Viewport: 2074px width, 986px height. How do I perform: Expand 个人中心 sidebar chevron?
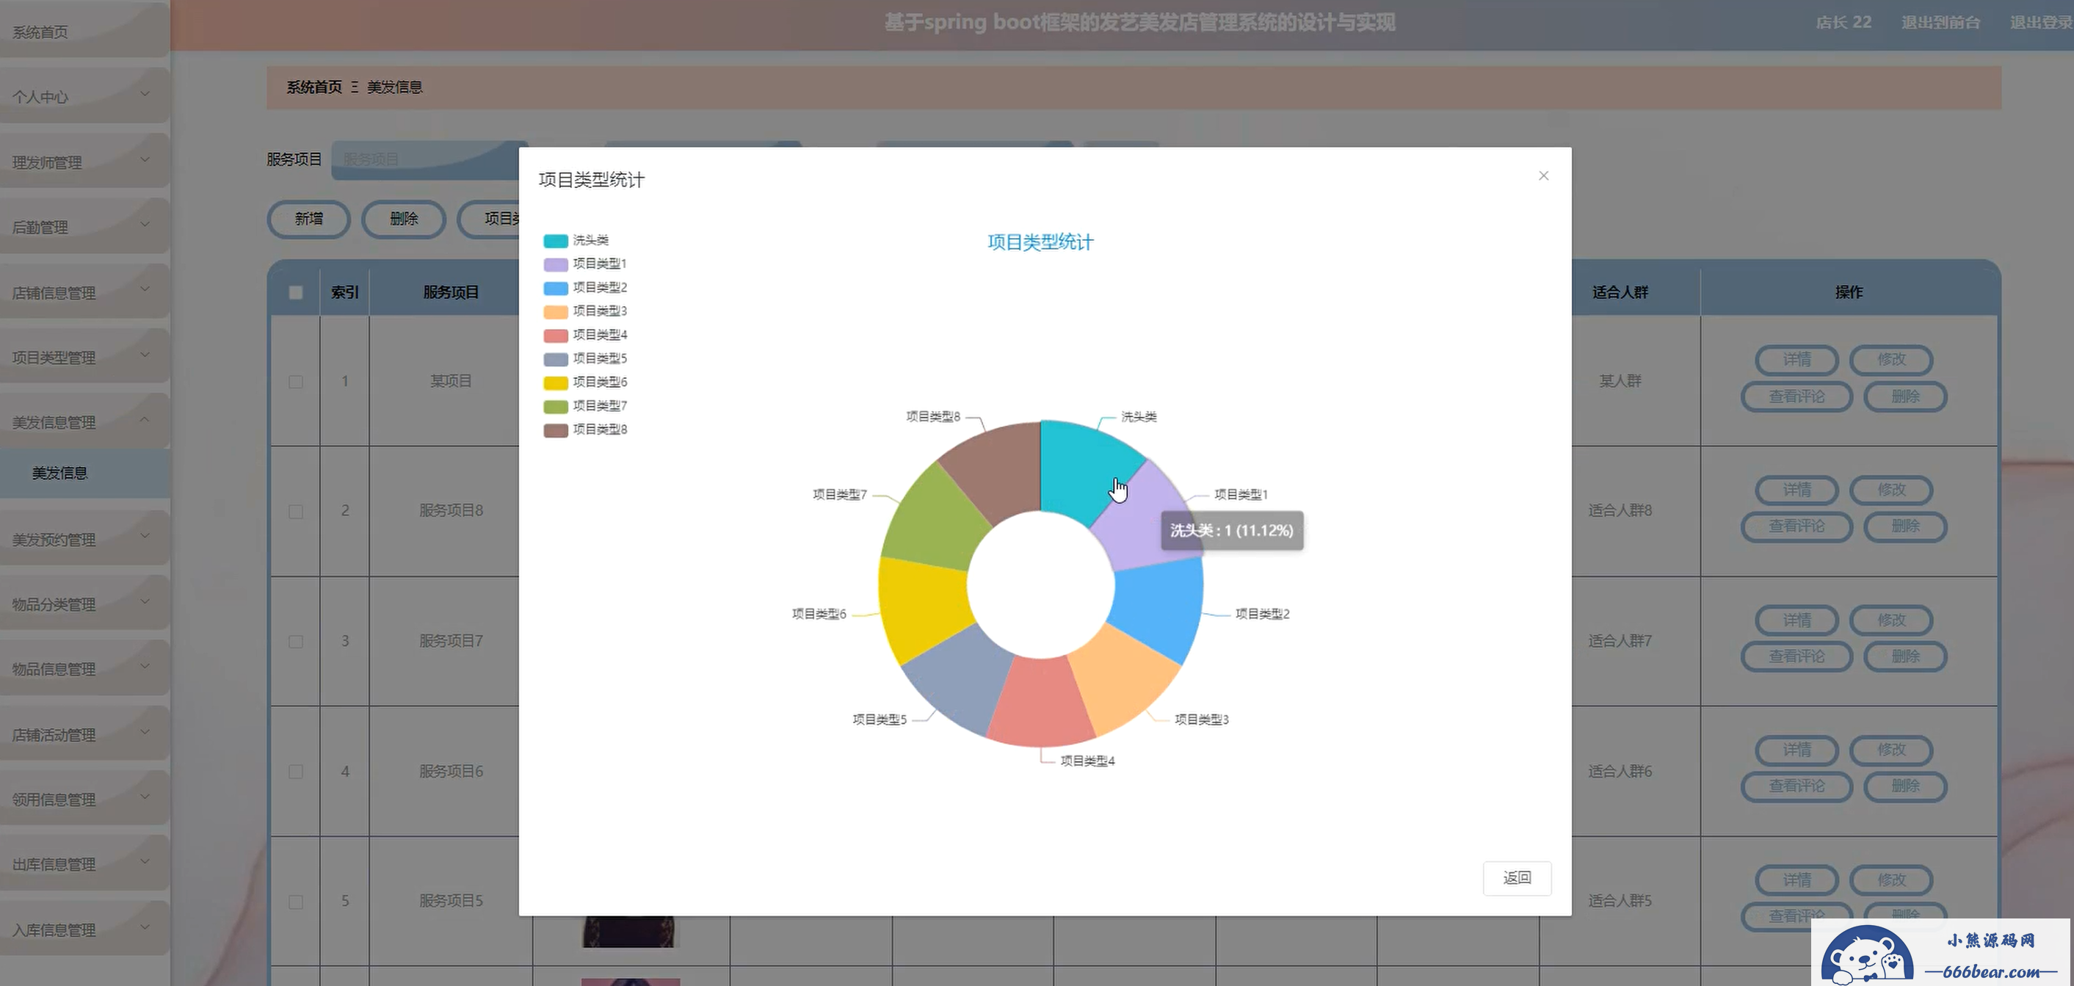[145, 94]
